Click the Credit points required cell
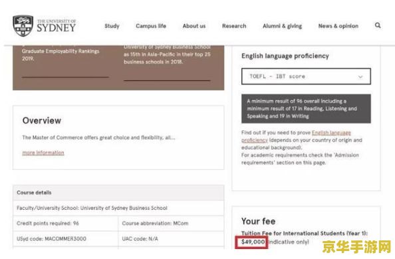The width and height of the screenshot is (395, 259). 65,223
